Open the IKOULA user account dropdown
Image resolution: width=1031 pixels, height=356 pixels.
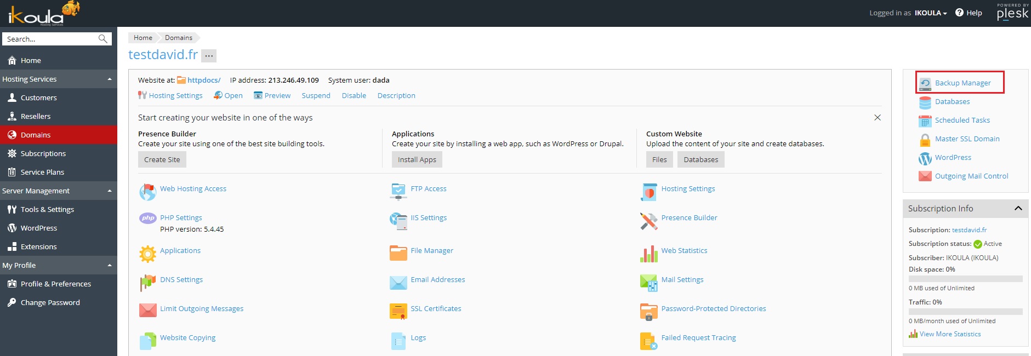tap(931, 13)
